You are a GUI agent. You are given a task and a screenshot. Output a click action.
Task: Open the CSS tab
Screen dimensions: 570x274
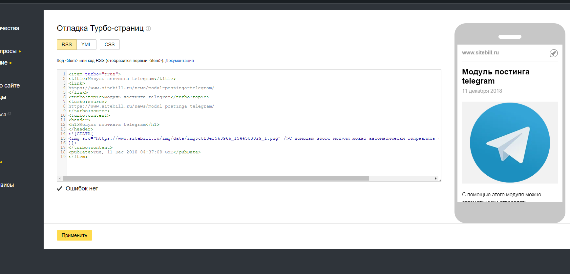(x=110, y=45)
